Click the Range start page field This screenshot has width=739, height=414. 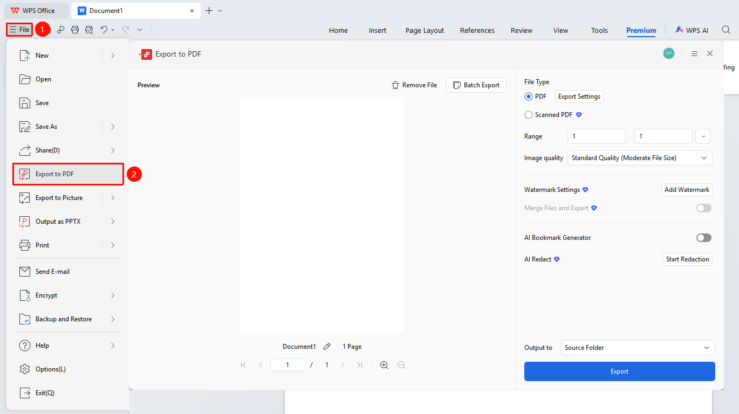pyautogui.click(x=597, y=136)
